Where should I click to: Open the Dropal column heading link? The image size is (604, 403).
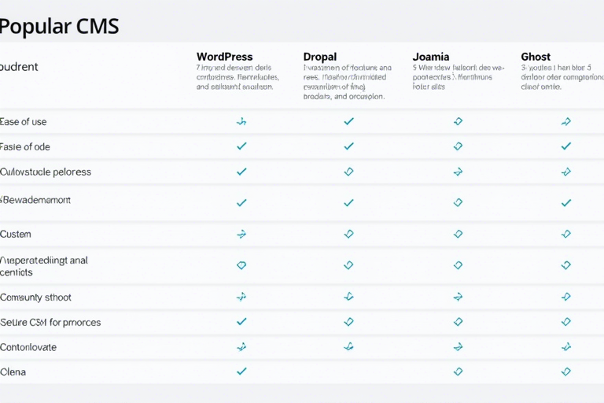click(x=319, y=57)
